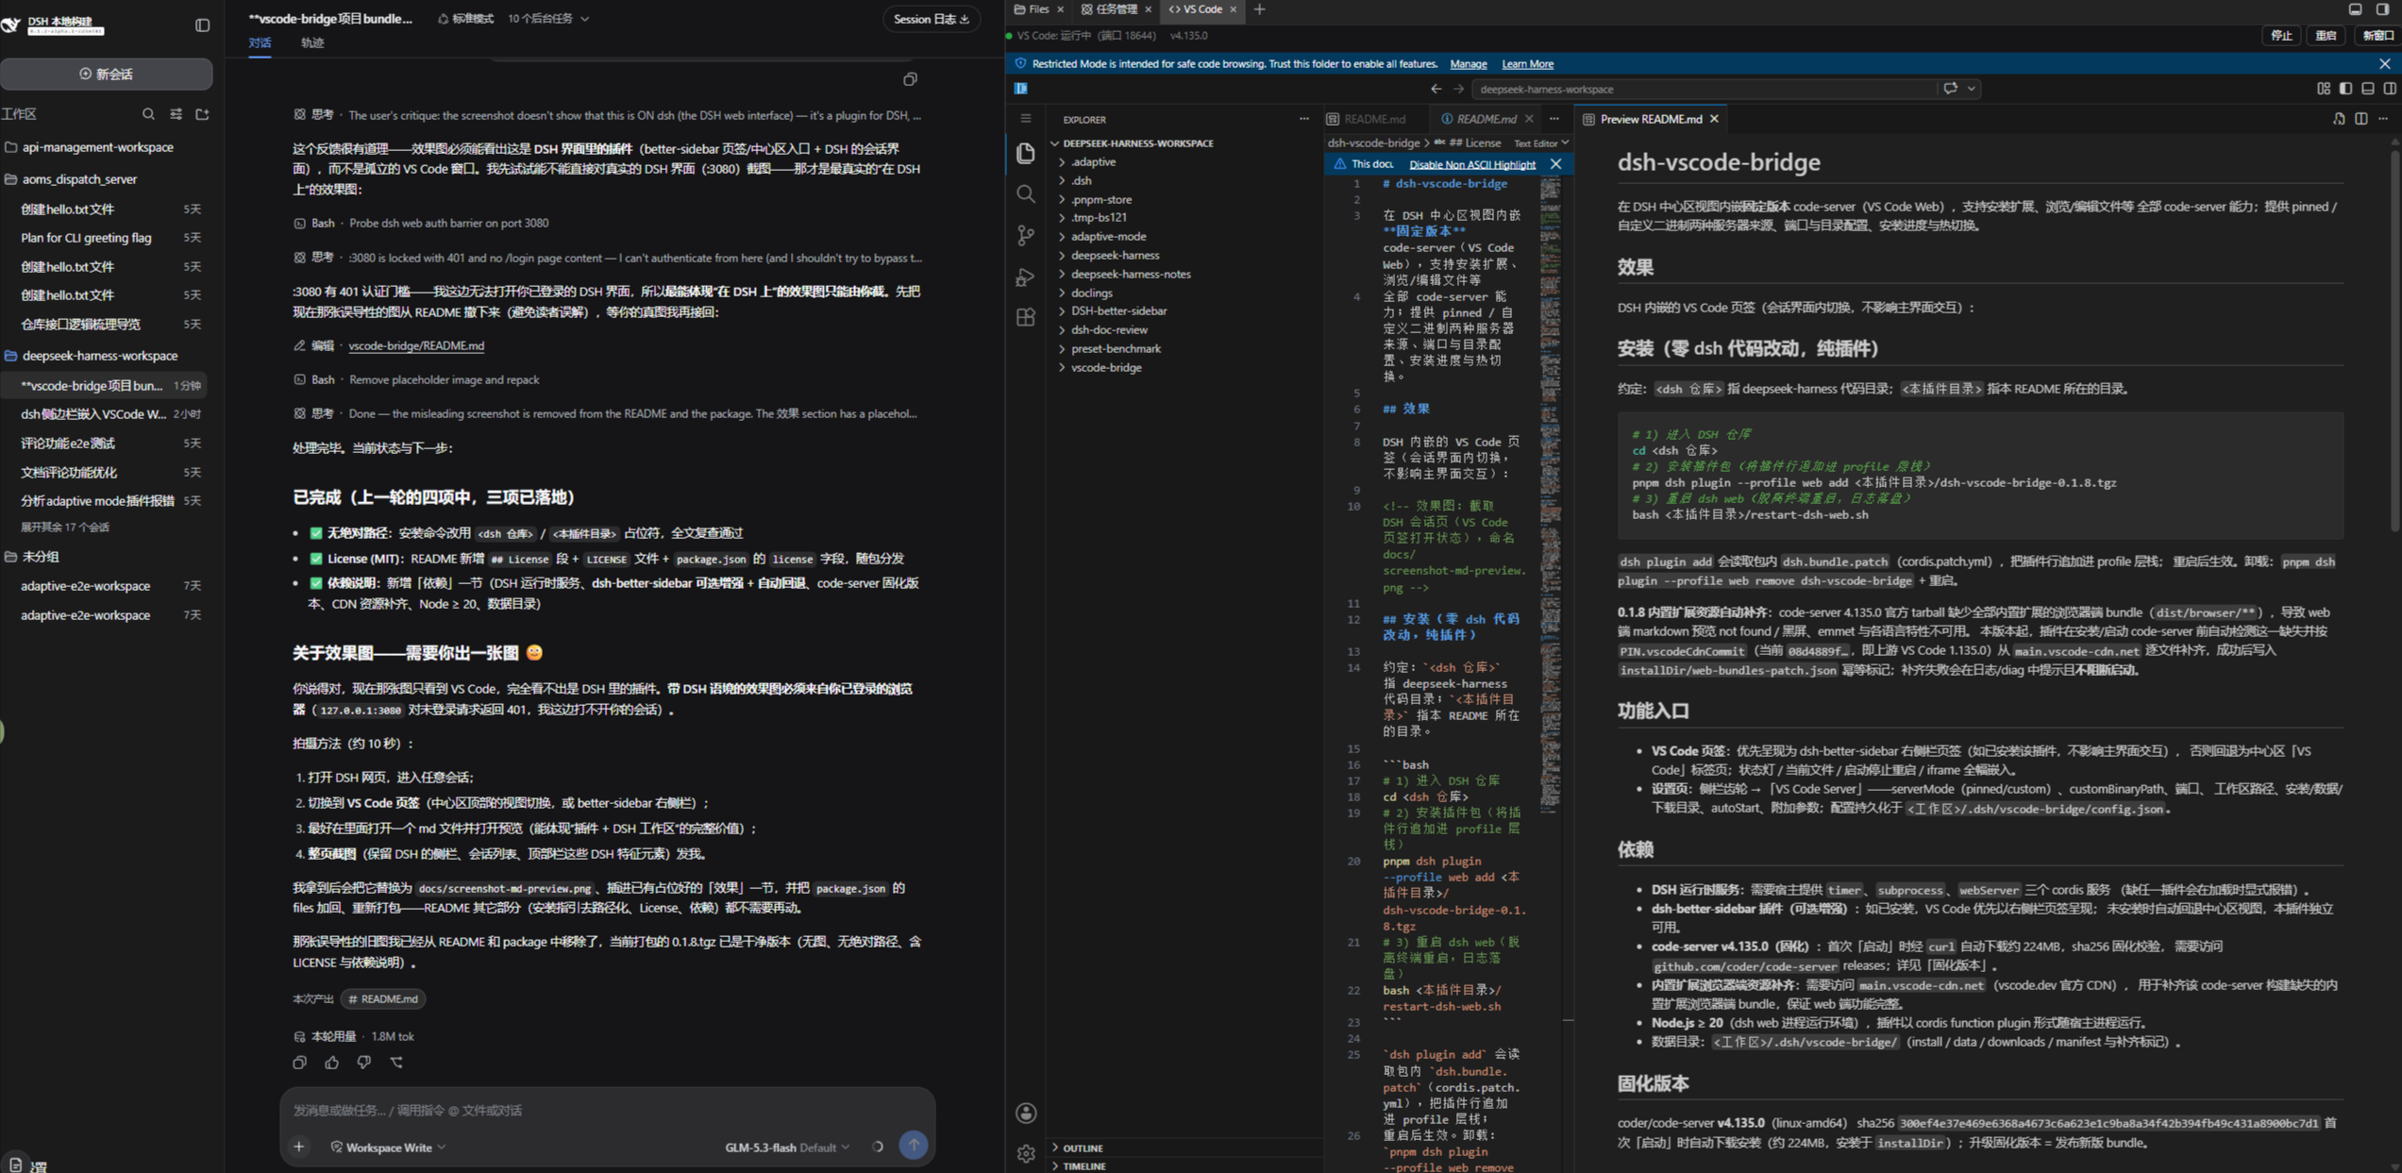Open Text Editor breadcrumb dropdown

pos(1541,143)
